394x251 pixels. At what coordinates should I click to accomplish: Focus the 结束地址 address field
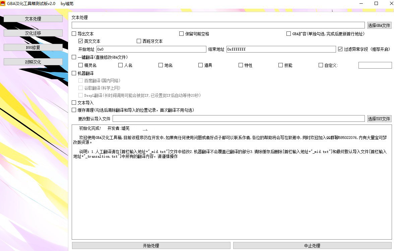281,49
